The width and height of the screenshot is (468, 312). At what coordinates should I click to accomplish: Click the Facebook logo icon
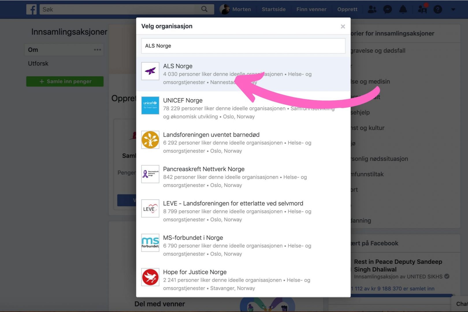[31, 9]
